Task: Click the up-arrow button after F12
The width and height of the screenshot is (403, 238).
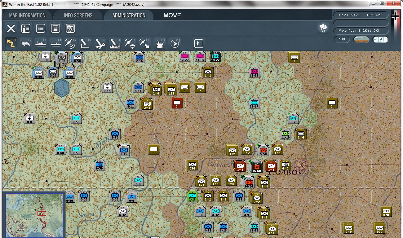Action: point(199,43)
